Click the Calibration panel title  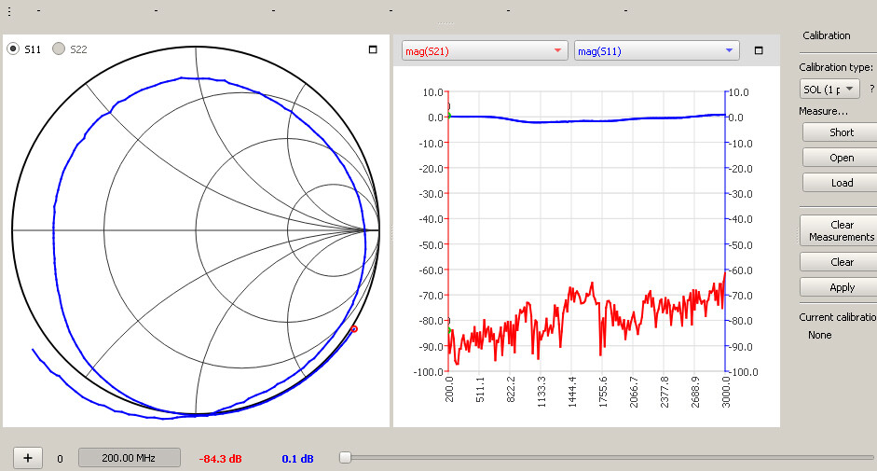(x=826, y=35)
